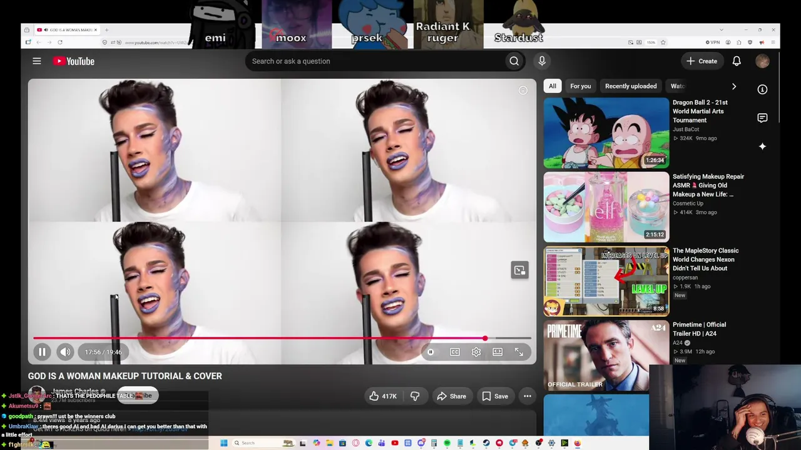Submit search with the magnifier button

(514, 61)
